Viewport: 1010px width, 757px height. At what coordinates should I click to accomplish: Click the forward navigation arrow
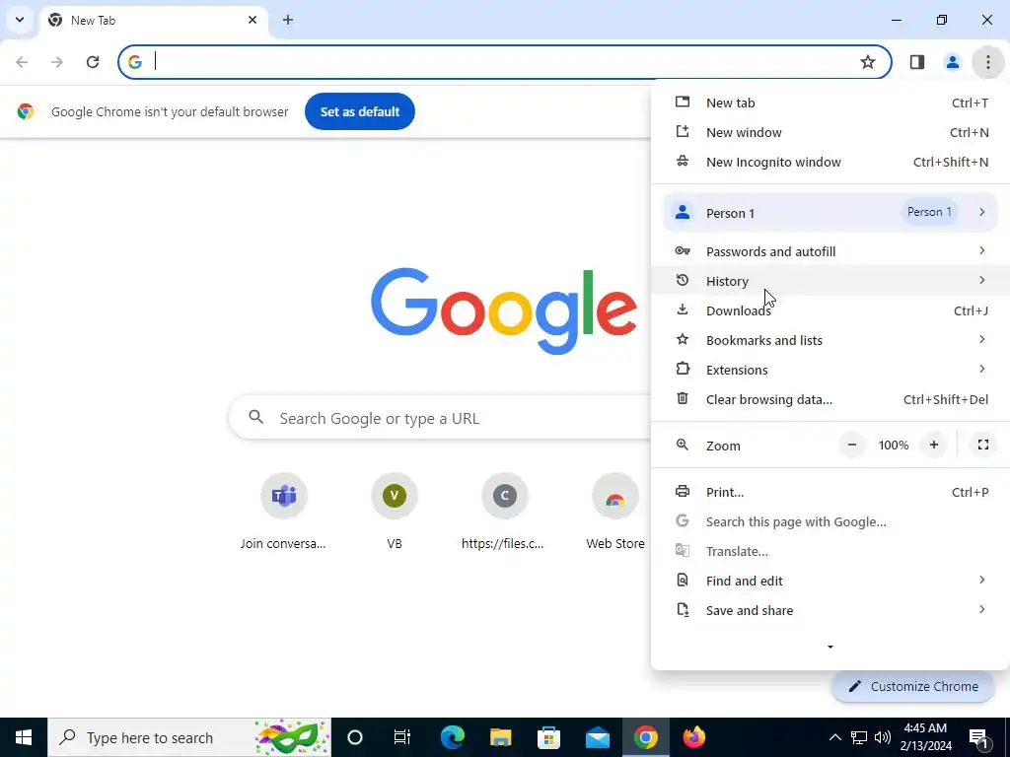(x=57, y=62)
